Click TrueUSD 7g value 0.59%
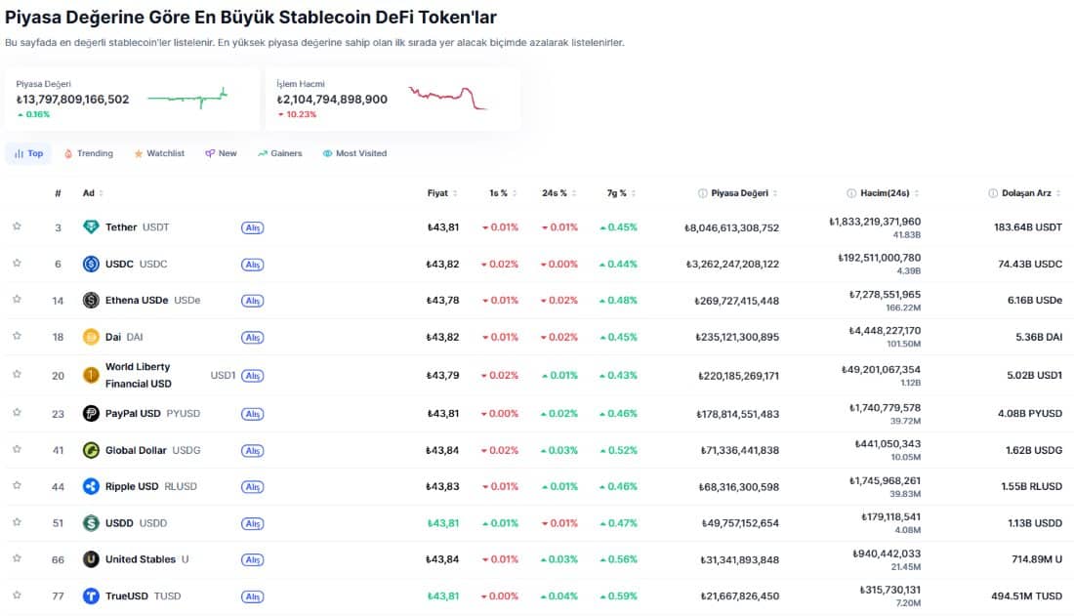The height and width of the screenshot is (616, 1074). (618, 596)
